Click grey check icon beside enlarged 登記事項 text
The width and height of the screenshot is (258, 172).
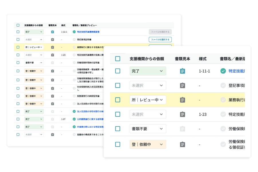click(x=223, y=85)
